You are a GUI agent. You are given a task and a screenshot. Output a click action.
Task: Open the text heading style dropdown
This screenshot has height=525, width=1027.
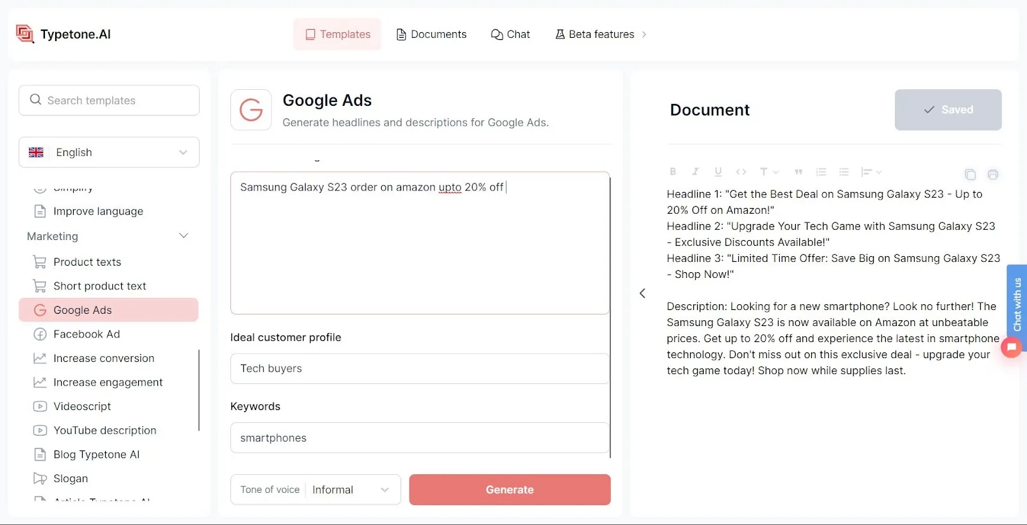click(769, 172)
